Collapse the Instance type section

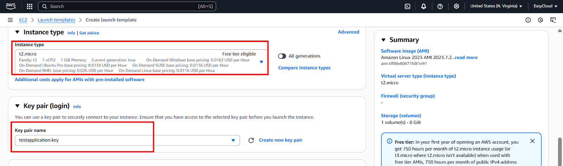pyautogui.click(x=17, y=32)
